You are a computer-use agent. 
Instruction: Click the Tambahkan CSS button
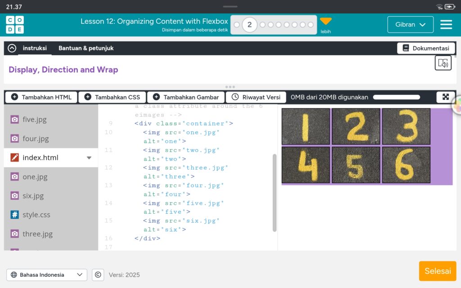[112, 97]
